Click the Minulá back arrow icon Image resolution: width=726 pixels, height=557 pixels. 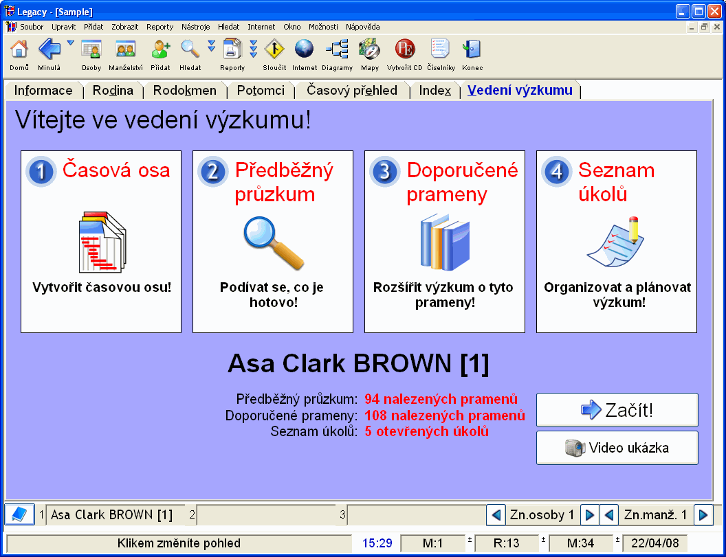point(49,49)
